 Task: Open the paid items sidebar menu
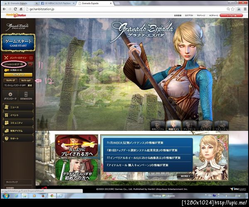18,131
